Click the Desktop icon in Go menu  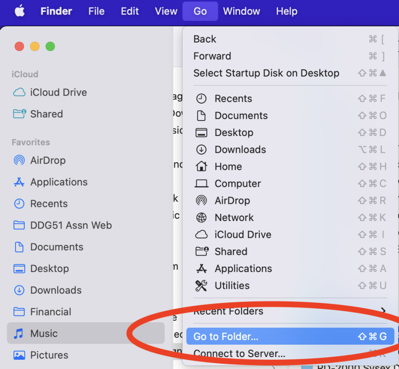point(201,132)
